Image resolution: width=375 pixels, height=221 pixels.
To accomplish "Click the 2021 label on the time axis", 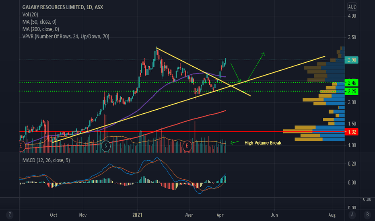I will coord(137,215).
